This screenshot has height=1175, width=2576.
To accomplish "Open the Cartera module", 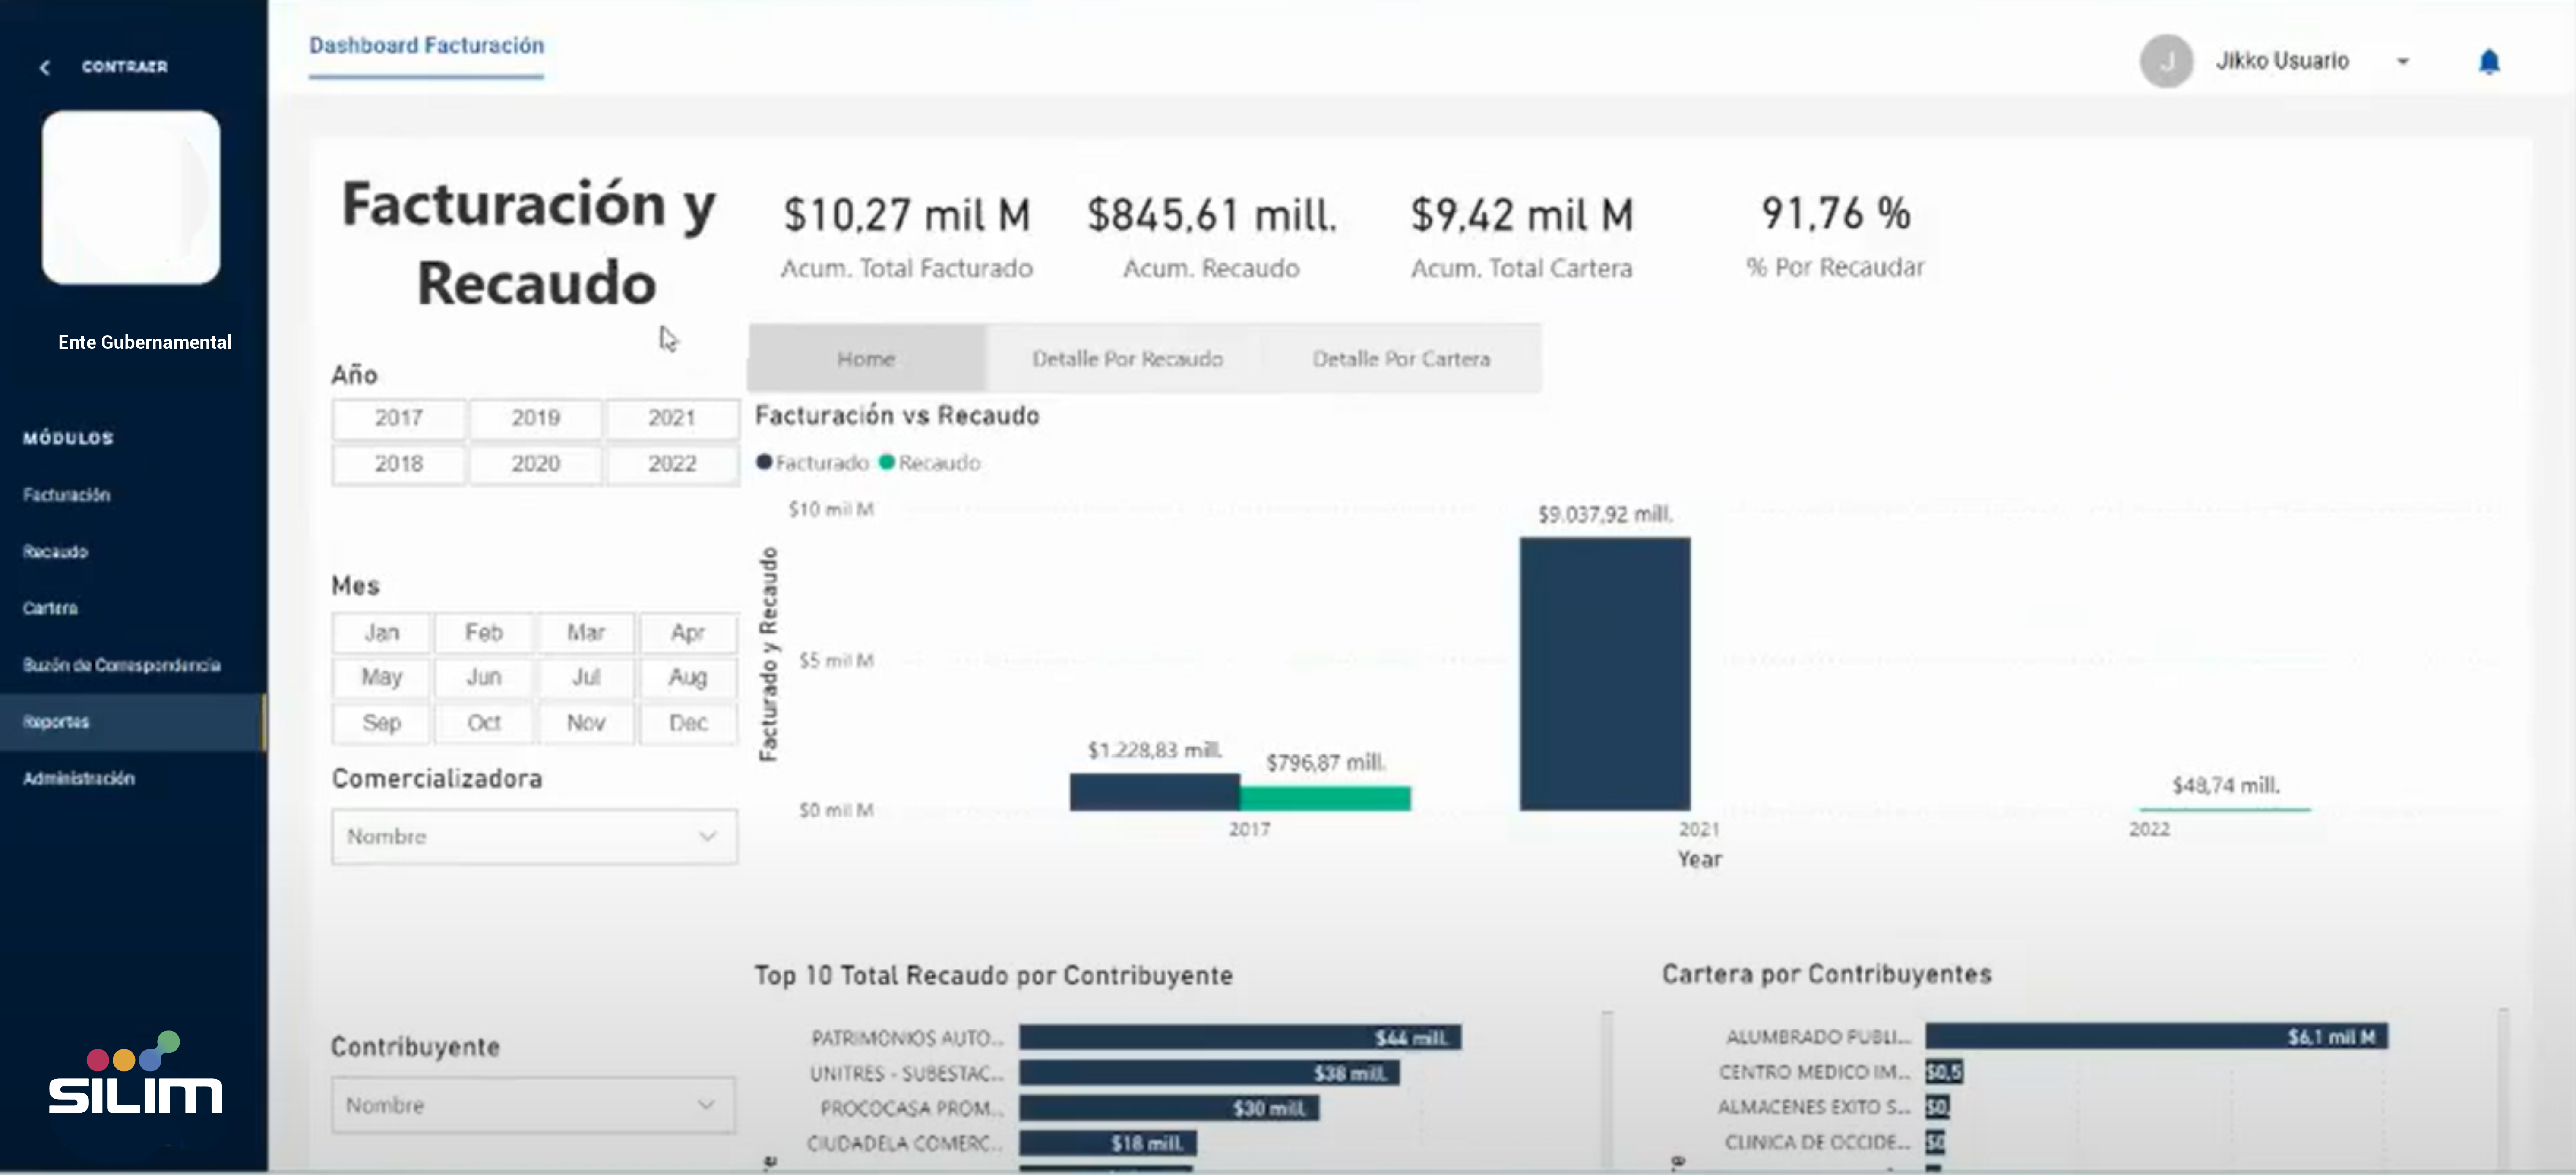I will pos(50,608).
